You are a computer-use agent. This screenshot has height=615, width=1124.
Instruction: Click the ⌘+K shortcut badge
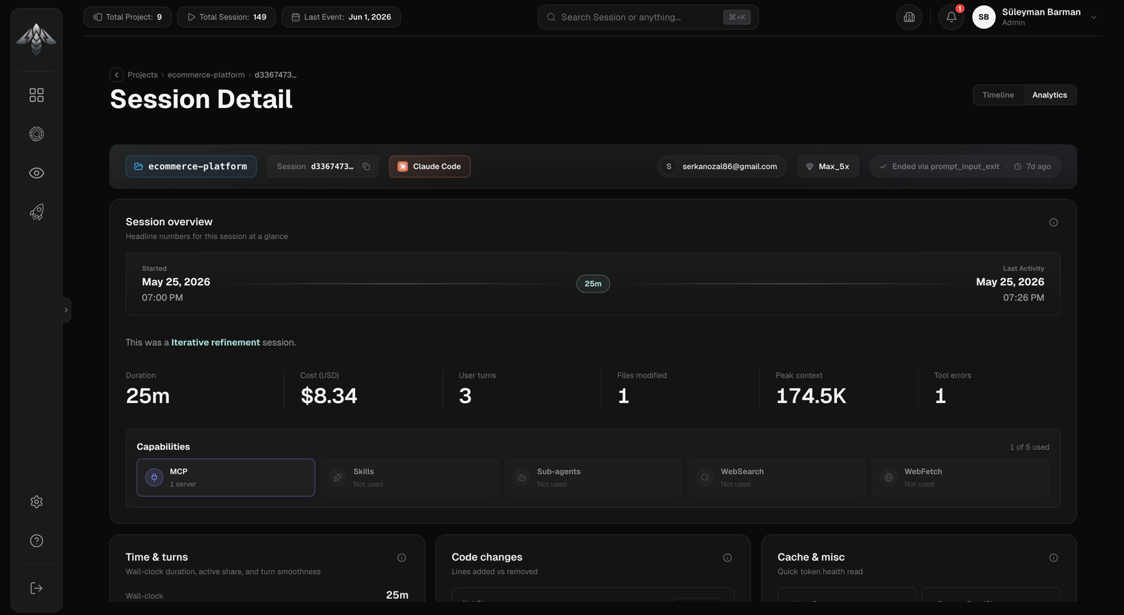click(x=736, y=17)
